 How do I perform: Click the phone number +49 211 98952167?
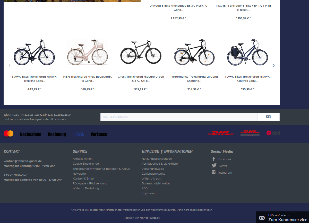[15, 175]
